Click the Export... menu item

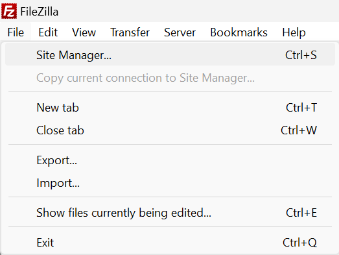(x=170, y=160)
